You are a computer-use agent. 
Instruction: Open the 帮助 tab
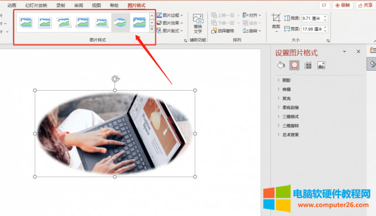pyautogui.click(x=114, y=6)
